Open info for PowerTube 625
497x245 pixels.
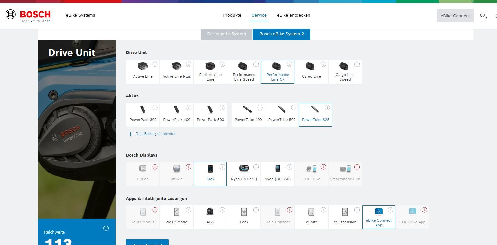[x=327, y=107]
